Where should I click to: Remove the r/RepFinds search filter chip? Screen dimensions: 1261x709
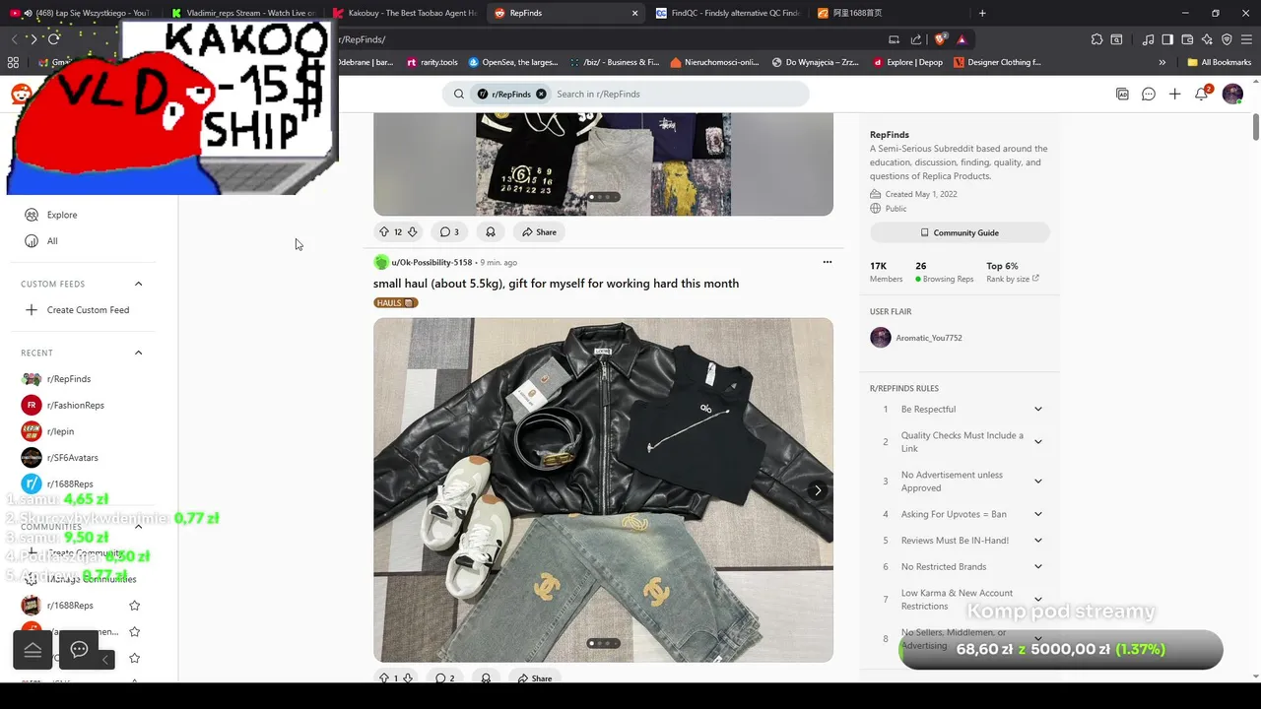click(541, 94)
